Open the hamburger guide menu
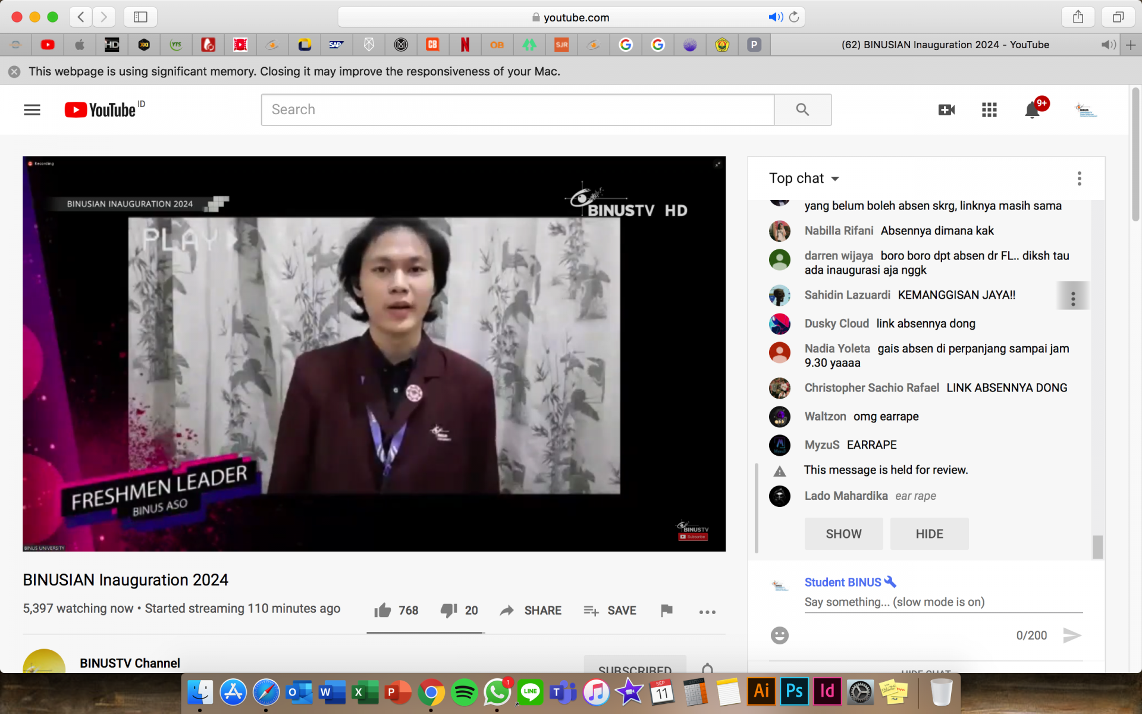 [32, 110]
